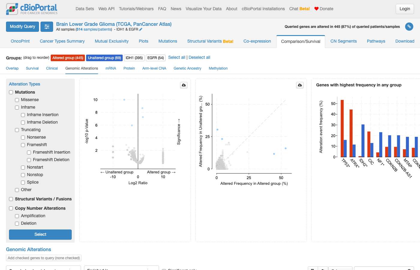Open the Brain Lower Grade Glioma study link
The image size is (420, 270).
[x=114, y=24]
